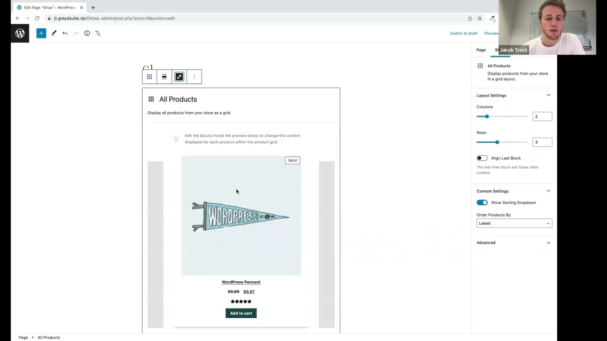Disable the Show Sorting Dropdown switch
Image resolution: width=607 pixels, height=341 pixels.
[482, 203]
